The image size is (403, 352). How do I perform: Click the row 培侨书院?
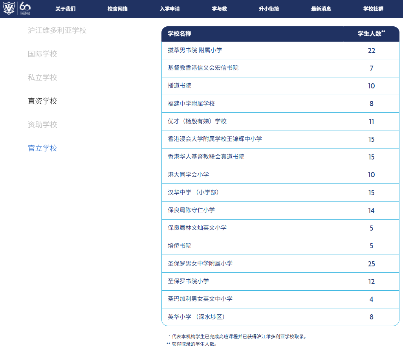pos(280,246)
